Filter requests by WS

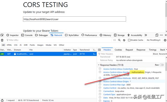tap(55, 45)
